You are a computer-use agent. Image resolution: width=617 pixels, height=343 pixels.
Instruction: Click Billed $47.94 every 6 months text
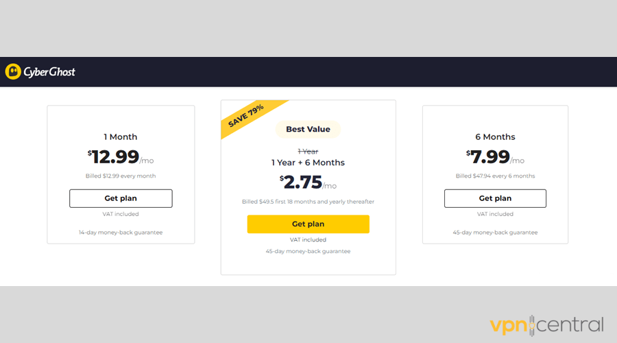click(x=495, y=176)
